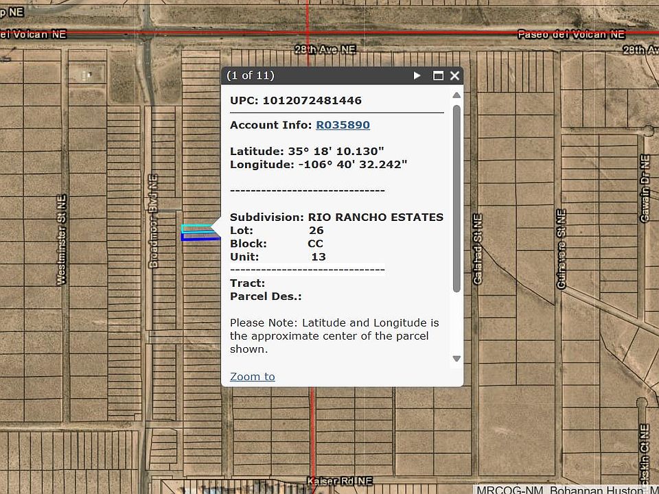Screen dimensions: 659x494
Task: Click the Guinevere St NE street label
Action: coord(561,249)
